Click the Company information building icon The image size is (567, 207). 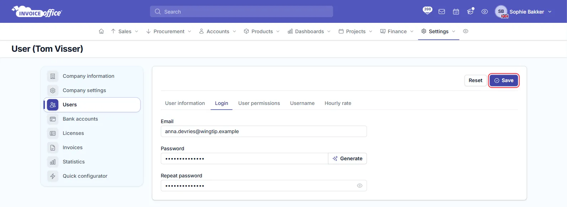click(53, 76)
